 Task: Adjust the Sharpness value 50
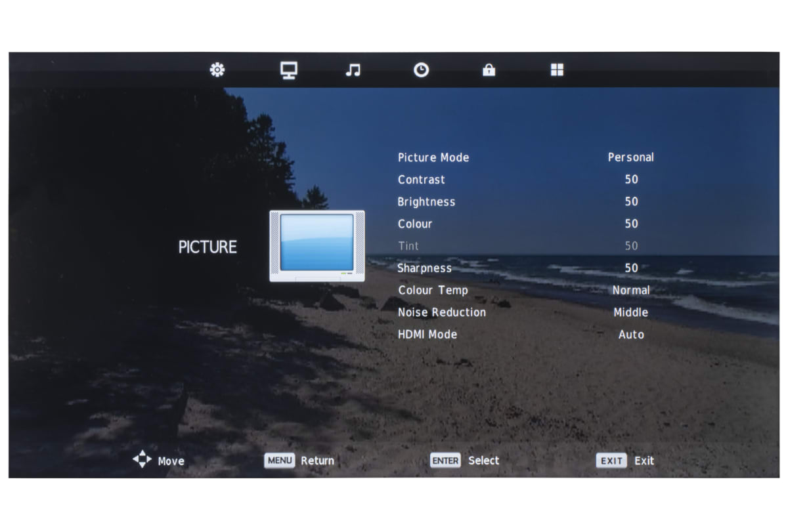[x=631, y=268]
